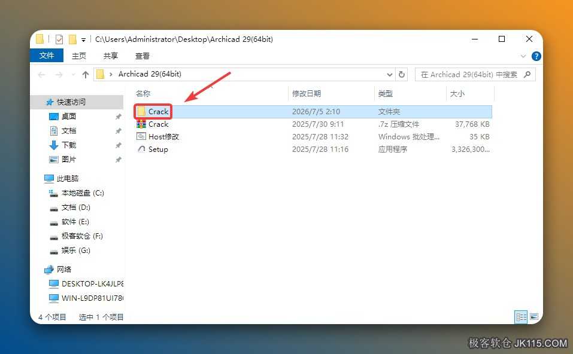Open the Crack folder icon
The width and height of the screenshot is (573, 354).
point(141,111)
